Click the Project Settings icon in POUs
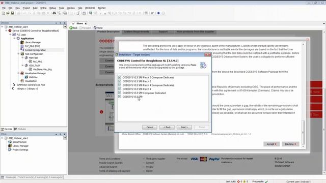This screenshot has height=183, width=326. click(x=10, y=149)
